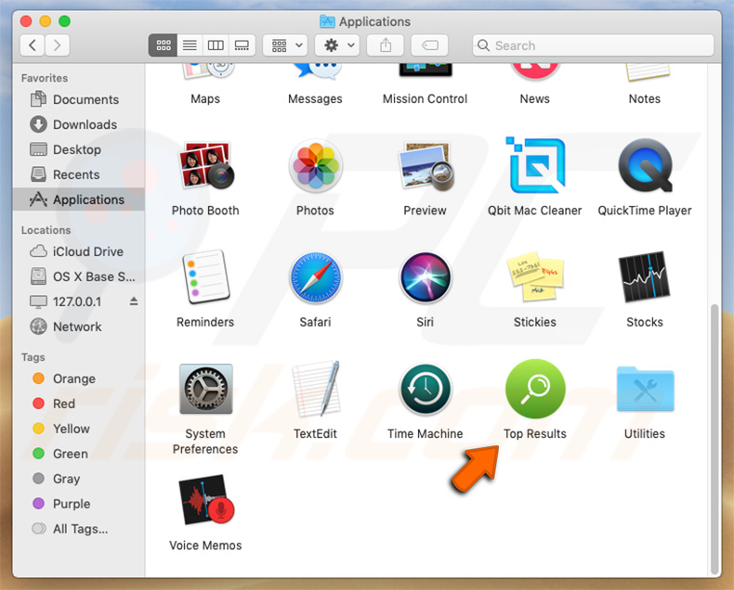Open Recents in the sidebar
Screen dimensions: 734x590
[x=79, y=174]
